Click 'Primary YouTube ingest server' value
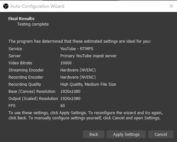177x142 pixels. (88, 56)
